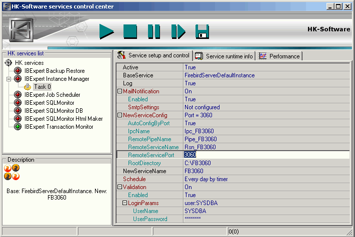Click the window title bar app icon
The image size is (355, 237).
(x=7, y=6)
